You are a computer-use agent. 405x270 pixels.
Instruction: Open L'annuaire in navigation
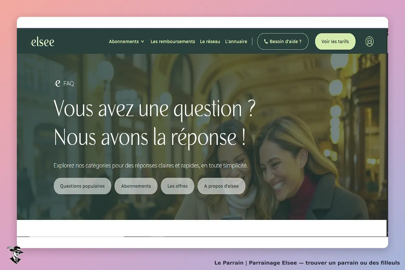[x=236, y=42]
